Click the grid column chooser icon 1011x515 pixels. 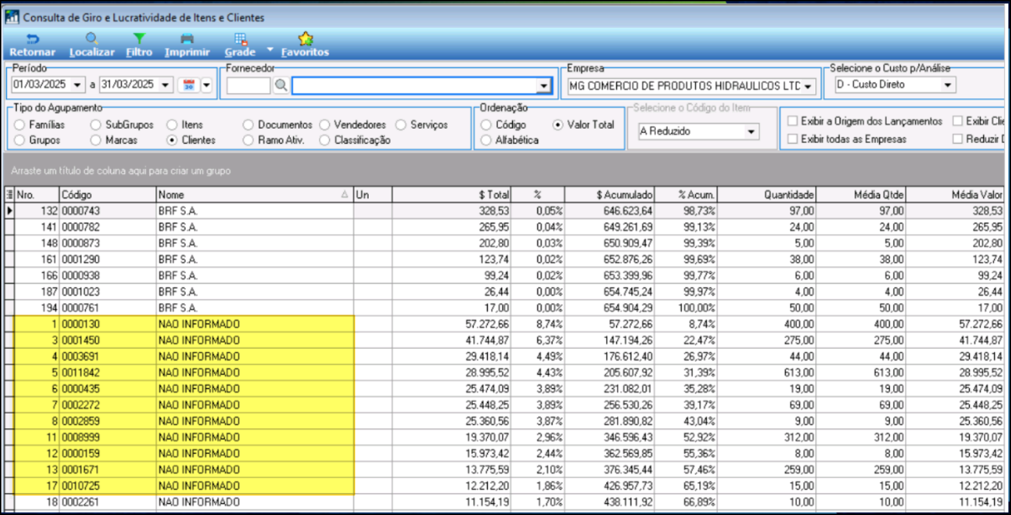[9, 195]
